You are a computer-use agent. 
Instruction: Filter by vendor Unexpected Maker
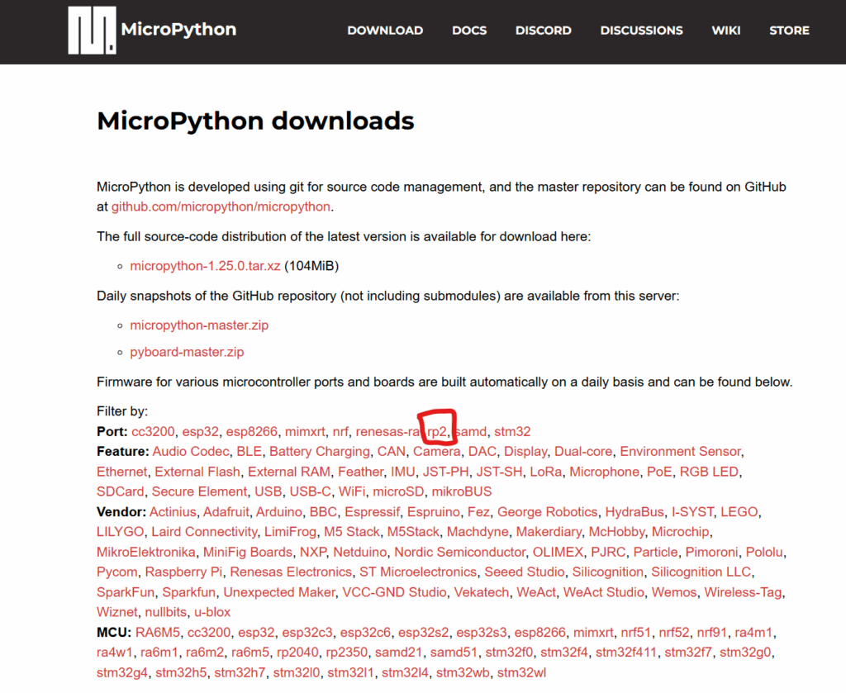coord(279,592)
